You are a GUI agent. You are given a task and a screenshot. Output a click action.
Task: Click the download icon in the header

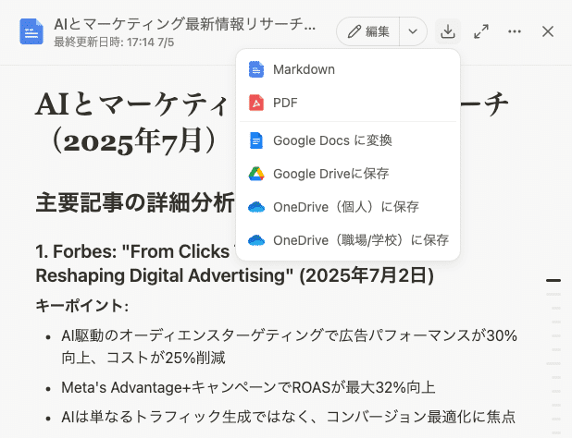[x=448, y=31]
